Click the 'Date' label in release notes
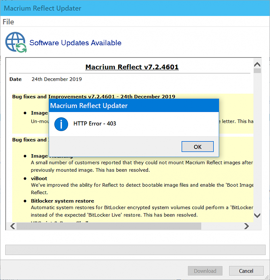This screenshot has height=280, width=270. [16, 79]
